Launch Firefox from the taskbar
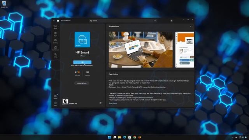 140,137
